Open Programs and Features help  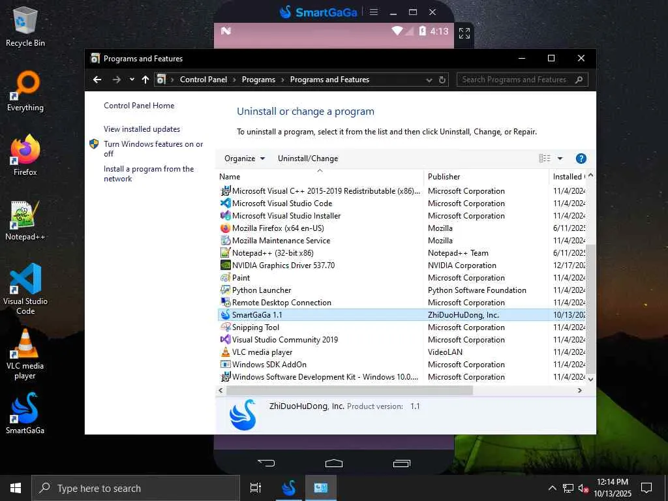[581, 159]
